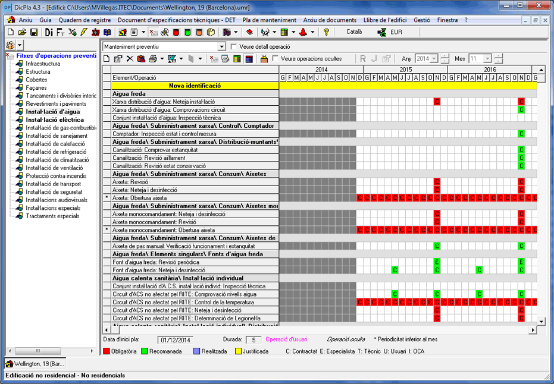
Task: Click the closed red book icon
Action: point(249,33)
